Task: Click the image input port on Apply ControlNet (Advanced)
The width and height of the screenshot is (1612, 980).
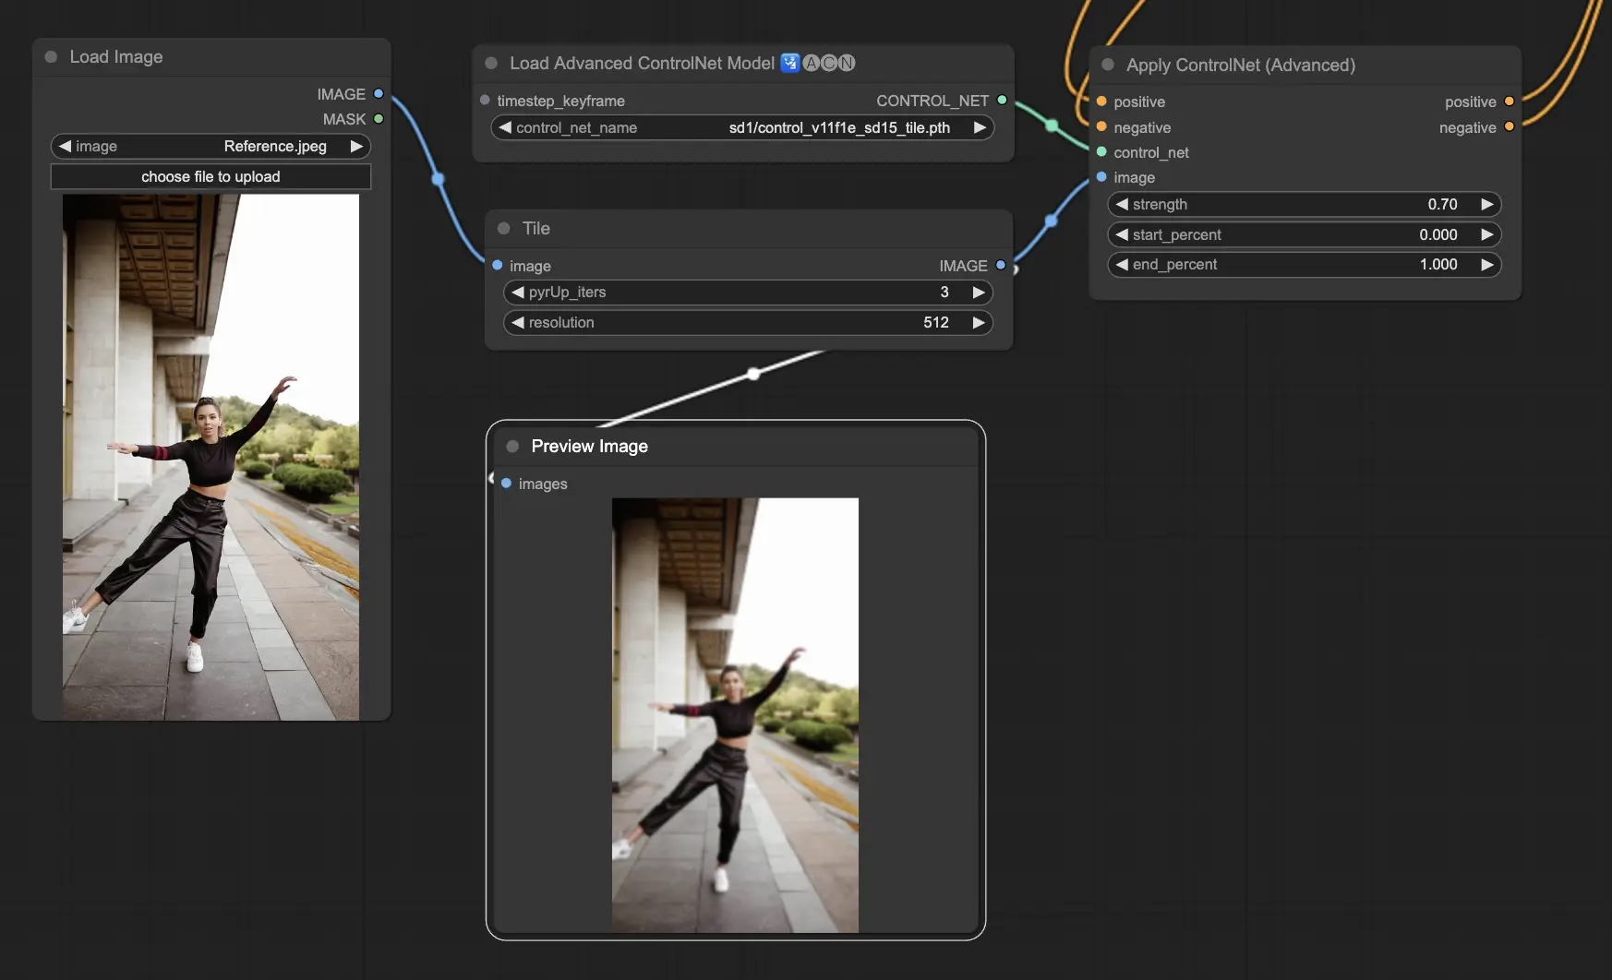Action: point(1101,178)
